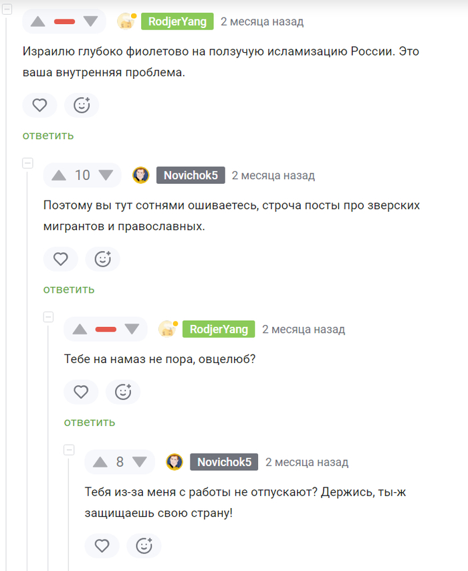Open the green RodjerYang username at top
Screen dimensions: 468x571
(177, 21)
